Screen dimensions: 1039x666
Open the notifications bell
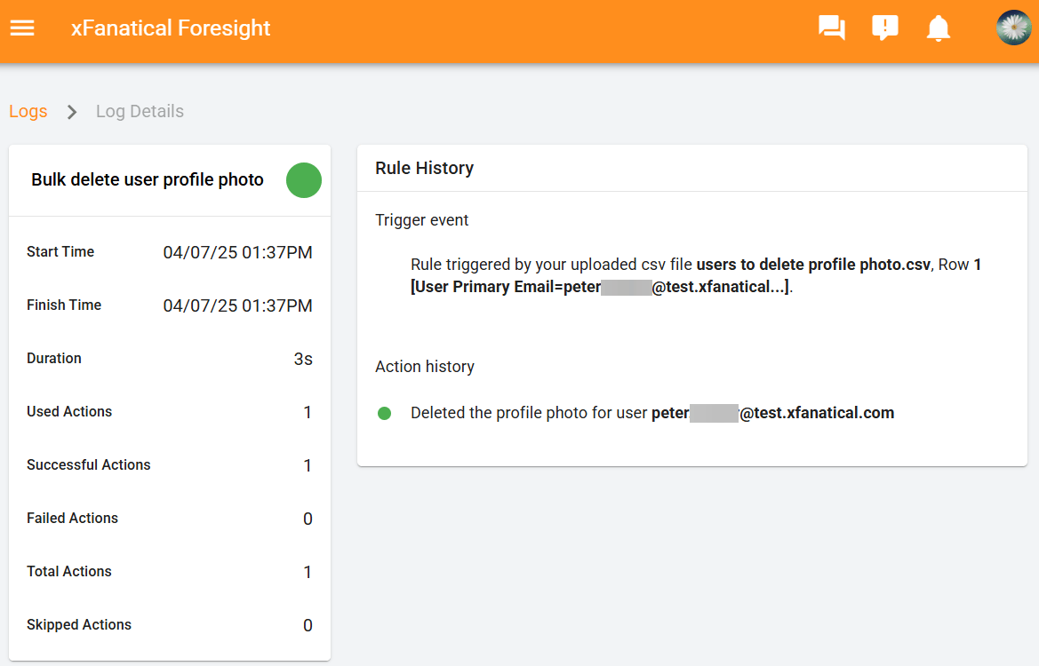coord(939,28)
